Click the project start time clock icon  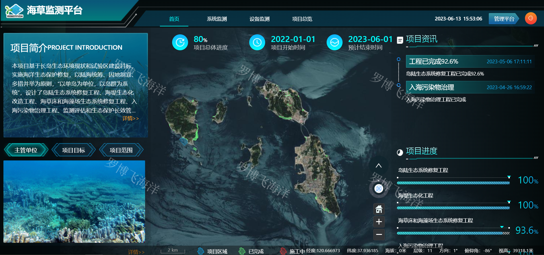tap(257, 42)
